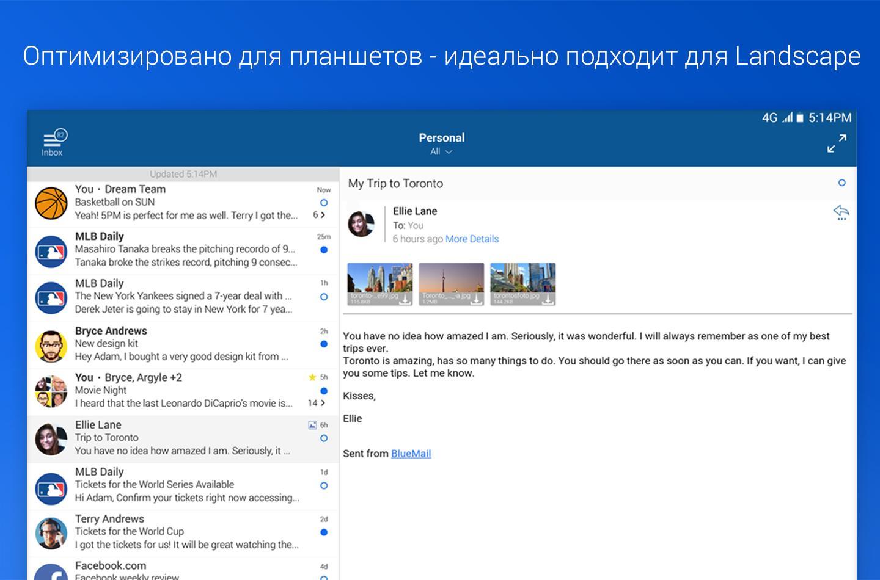Download the torontosfoto.jpg attachment

coord(548,299)
